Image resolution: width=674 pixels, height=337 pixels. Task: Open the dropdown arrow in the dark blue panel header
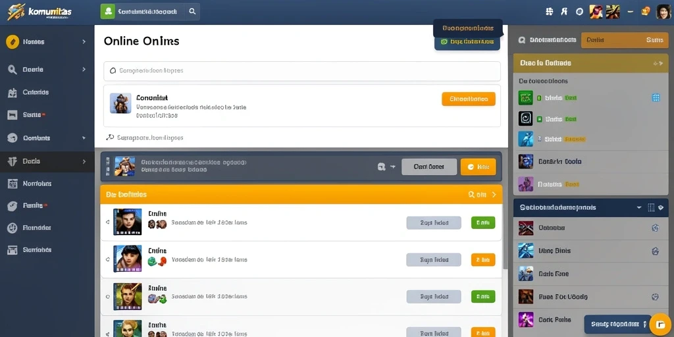point(639,207)
